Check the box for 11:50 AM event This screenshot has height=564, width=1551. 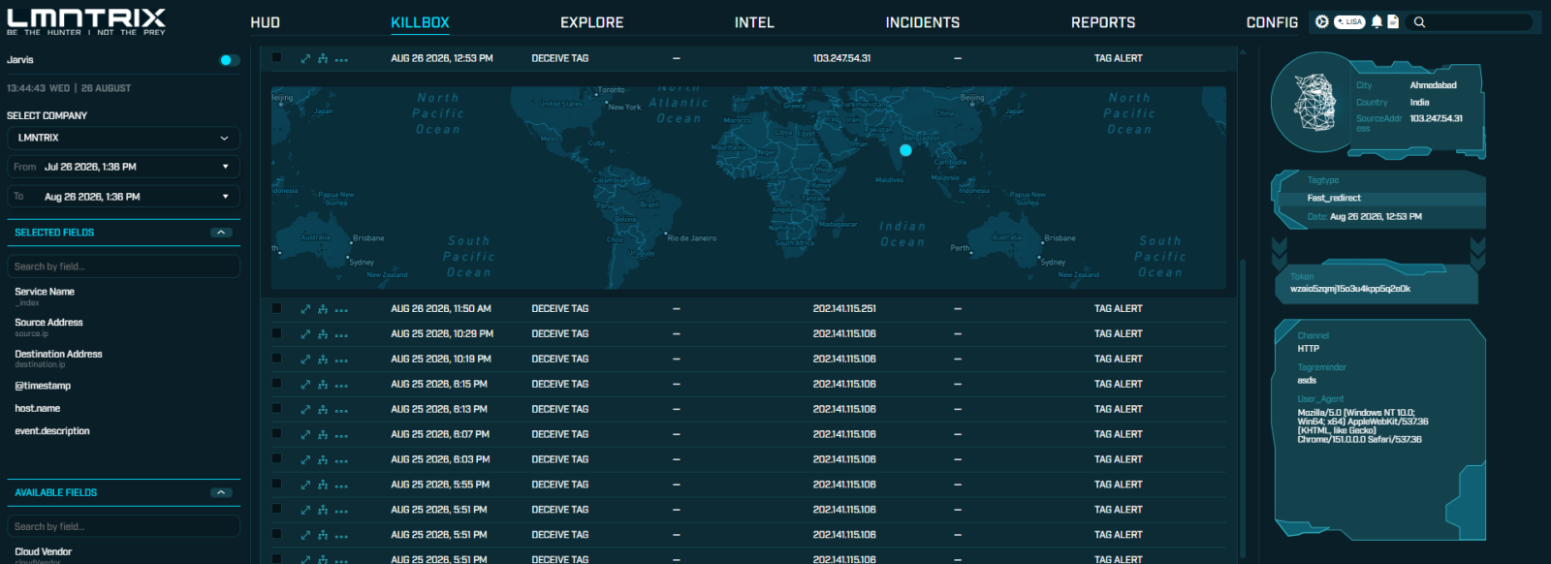[x=276, y=308]
